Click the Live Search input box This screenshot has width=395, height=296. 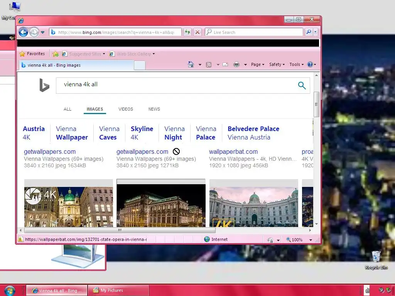(254, 32)
